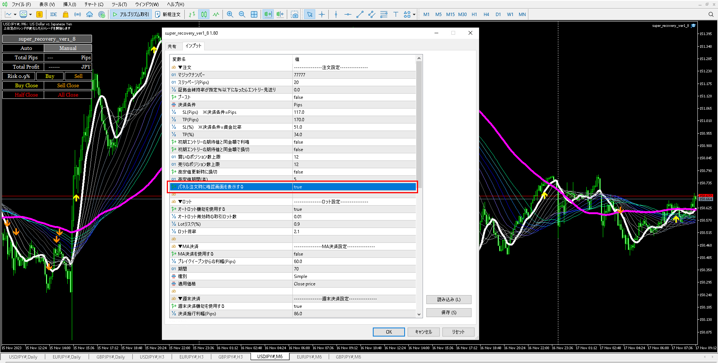The height and width of the screenshot is (363, 718).
Task: Switch to the 共有 tab
Action: click(172, 46)
